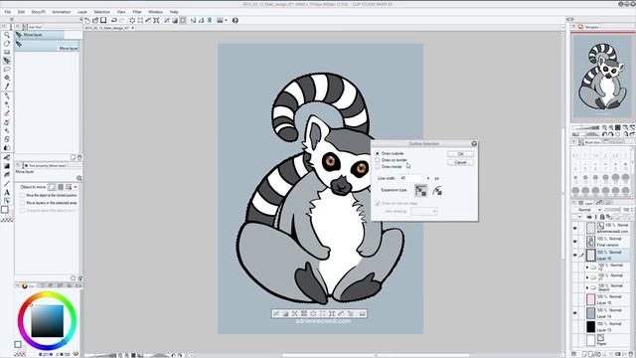Open the Window menu
636x358 pixels.
point(155,12)
